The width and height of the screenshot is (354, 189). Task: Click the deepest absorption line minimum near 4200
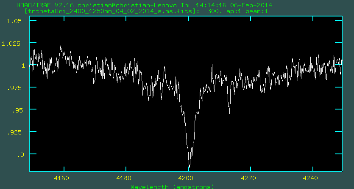[189, 167]
